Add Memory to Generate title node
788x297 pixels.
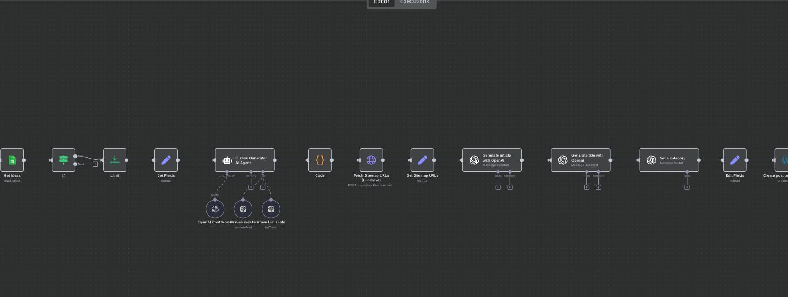(598, 187)
